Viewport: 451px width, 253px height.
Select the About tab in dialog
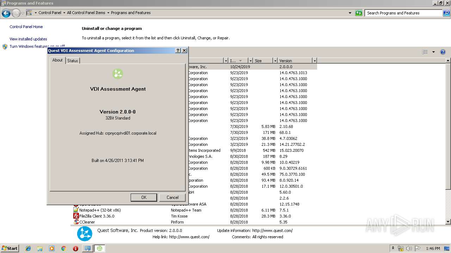57,60
